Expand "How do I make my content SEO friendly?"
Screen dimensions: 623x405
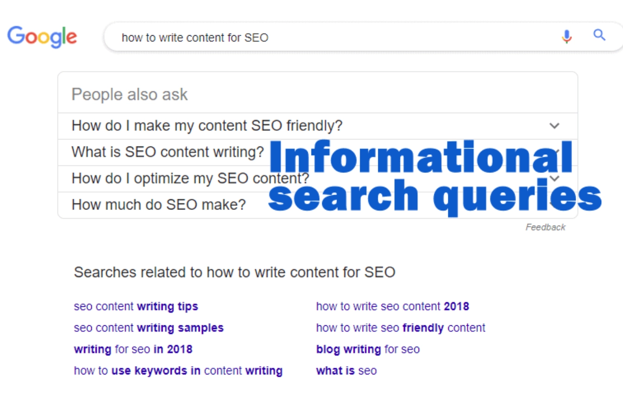coord(207,126)
